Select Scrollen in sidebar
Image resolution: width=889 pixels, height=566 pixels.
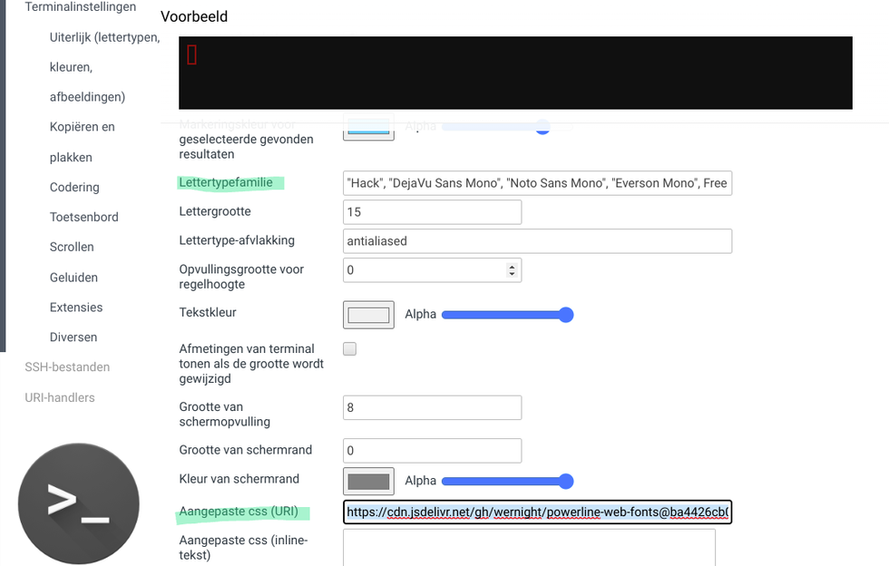click(x=72, y=247)
